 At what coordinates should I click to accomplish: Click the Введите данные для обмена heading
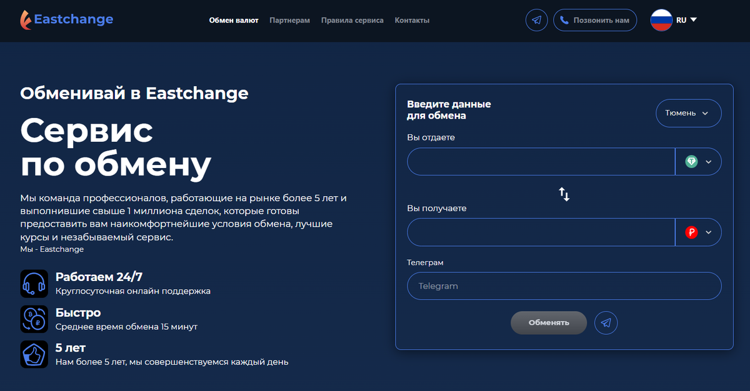(x=449, y=110)
